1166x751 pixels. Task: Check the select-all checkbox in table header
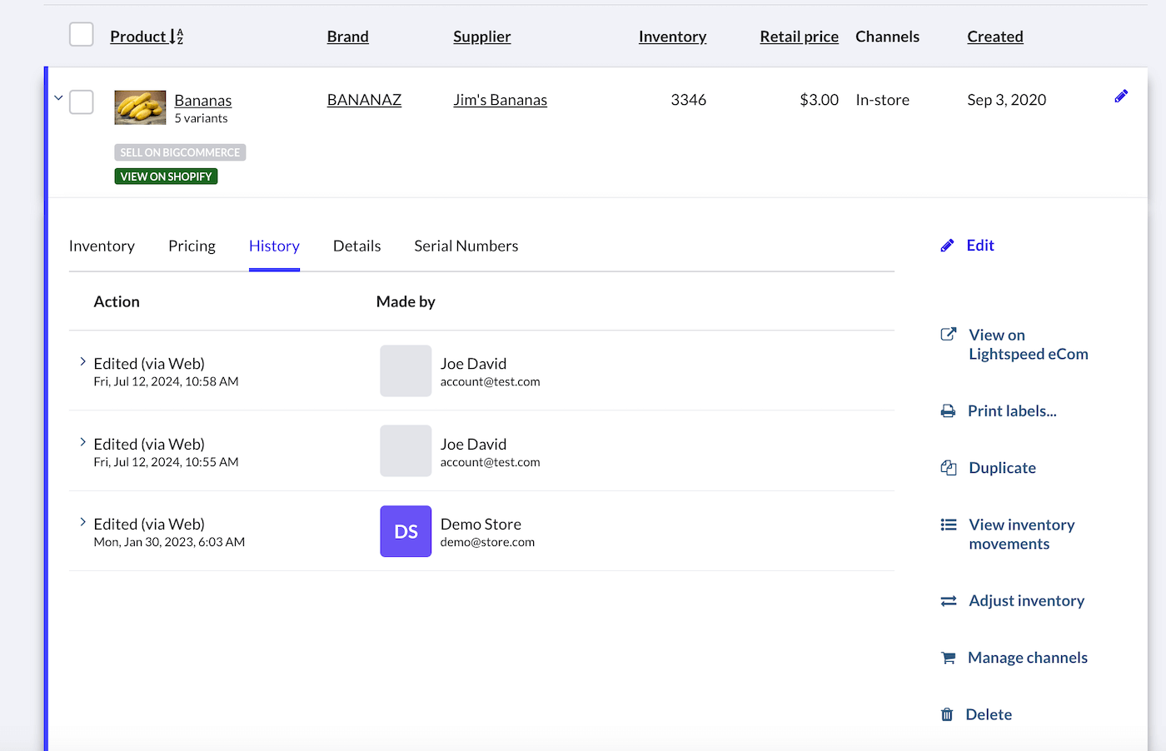coord(81,35)
